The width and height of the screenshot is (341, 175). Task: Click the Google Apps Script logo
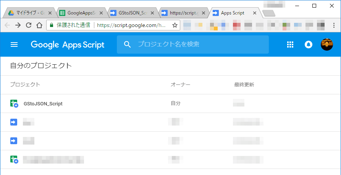click(x=68, y=45)
